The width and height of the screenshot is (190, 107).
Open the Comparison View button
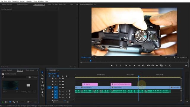pyautogui.click(x=161, y=65)
